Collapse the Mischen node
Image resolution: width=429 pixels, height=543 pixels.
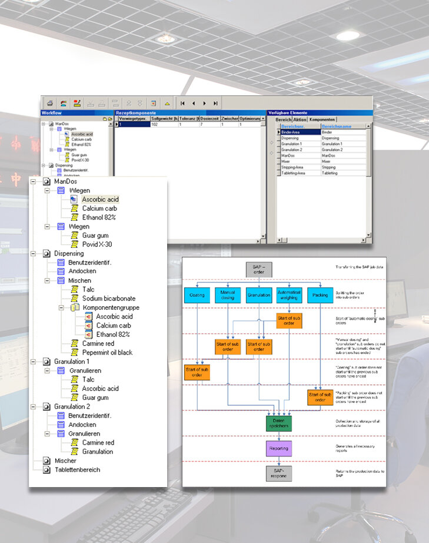47,280
